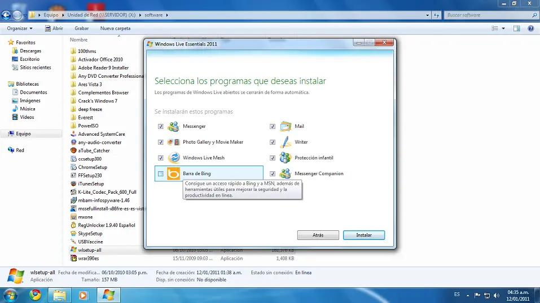The image size is (540, 303).
Task: Click the Messenger Companion icon
Action: [x=285, y=173]
